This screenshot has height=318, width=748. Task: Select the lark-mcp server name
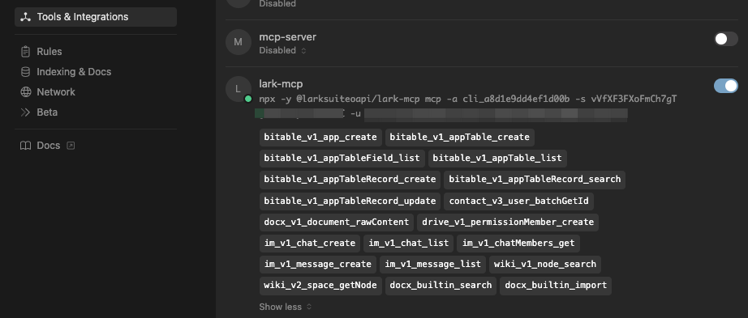coord(281,84)
